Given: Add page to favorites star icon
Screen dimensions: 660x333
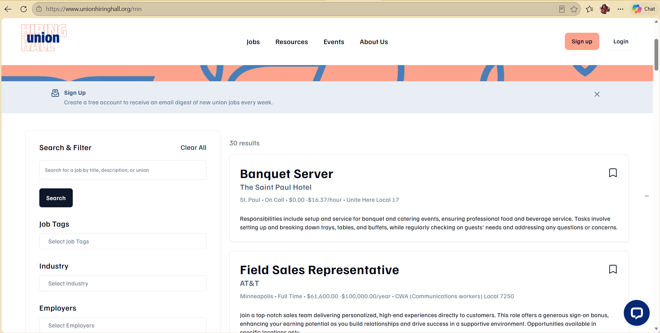Looking at the screenshot, I should coord(574,9).
